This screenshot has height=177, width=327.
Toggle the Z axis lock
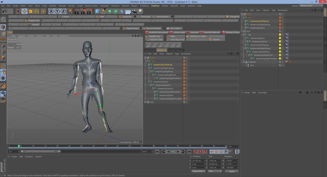(x=63, y=11)
